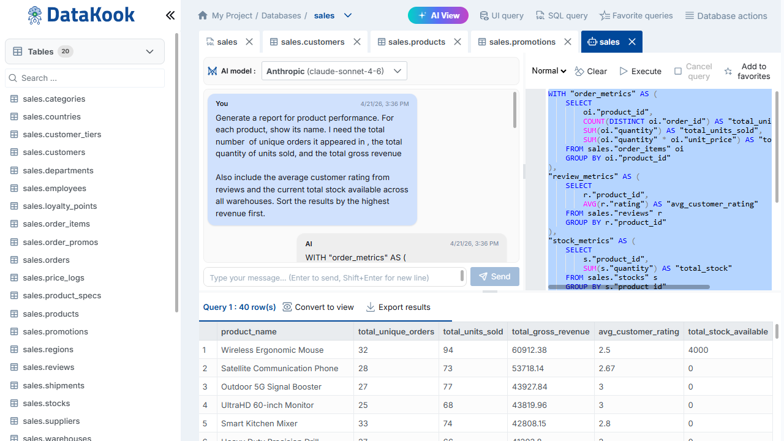Click table icon beside sales.regions
The image size is (784, 441).
[x=14, y=349]
